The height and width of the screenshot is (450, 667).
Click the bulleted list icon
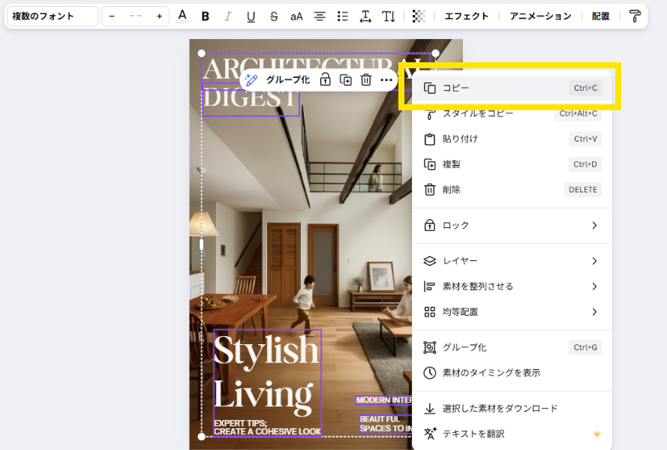click(342, 16)
